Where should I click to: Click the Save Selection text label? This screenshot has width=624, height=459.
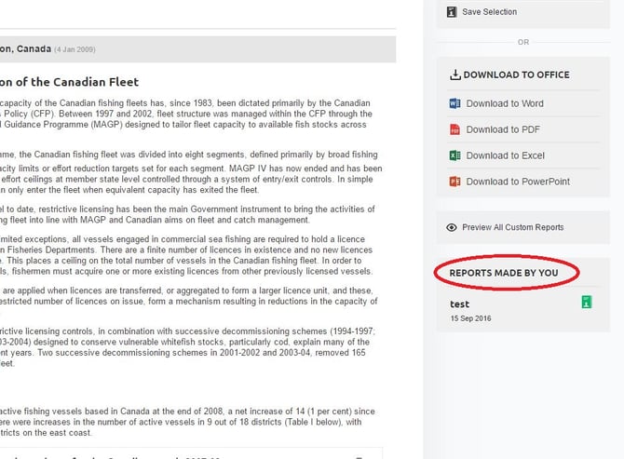coord(489,12)
